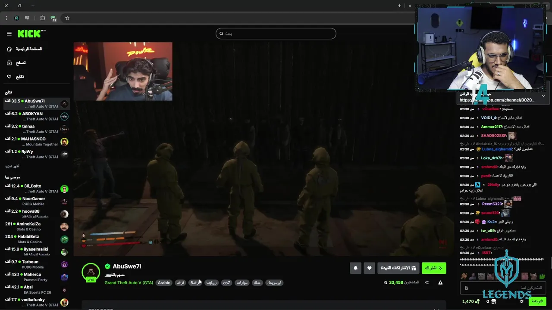Screen dimensions: 552x310
Task: Select the سيارات stream tag
Action: point(242,283)
